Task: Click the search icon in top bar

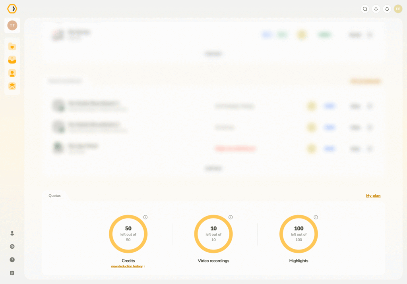Action: [x=365, y=9]
